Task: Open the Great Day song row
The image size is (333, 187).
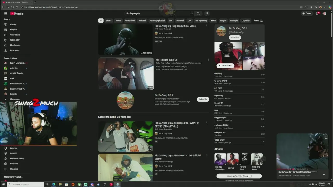Action: pos(239,75)
